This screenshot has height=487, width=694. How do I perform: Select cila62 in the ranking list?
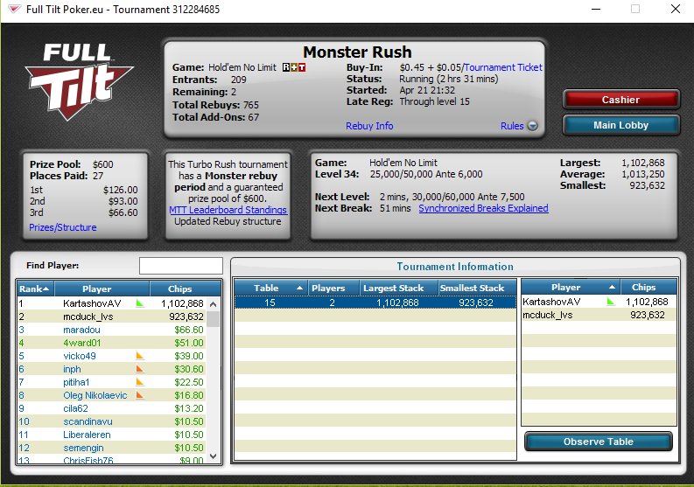click(x=111, y=408)
